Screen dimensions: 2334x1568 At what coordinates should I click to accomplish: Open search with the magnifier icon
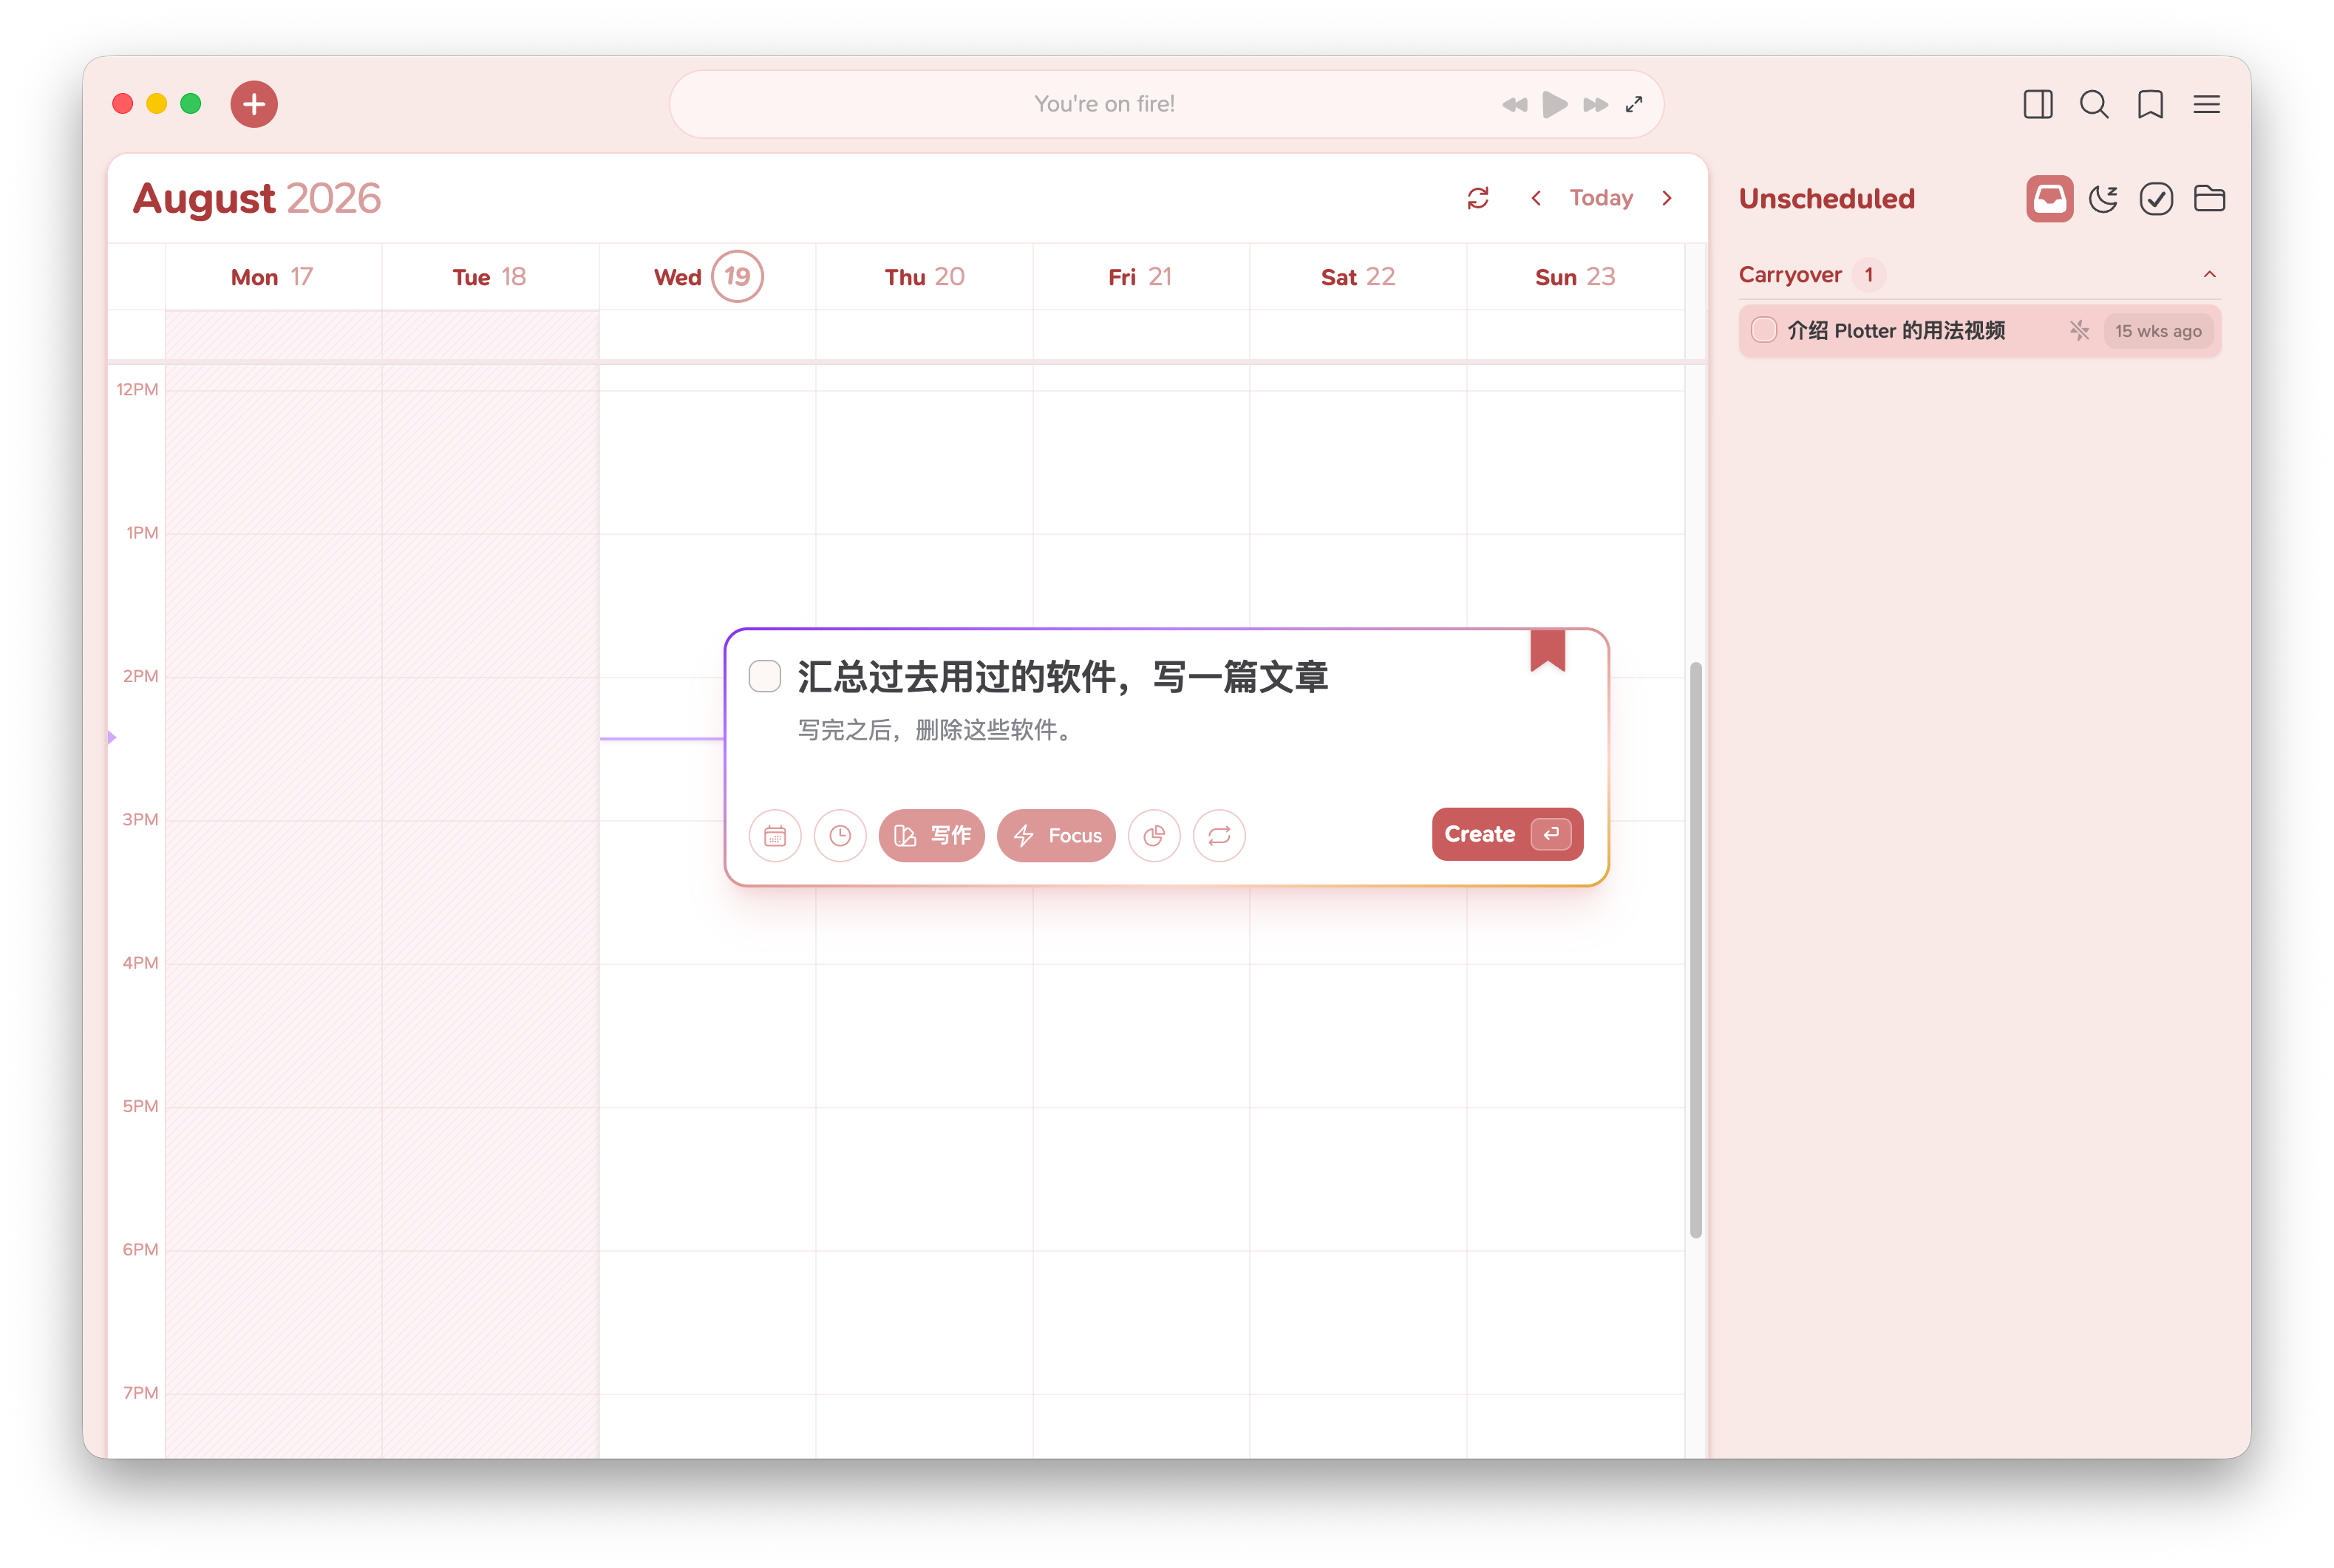[x=2093, y=104]
